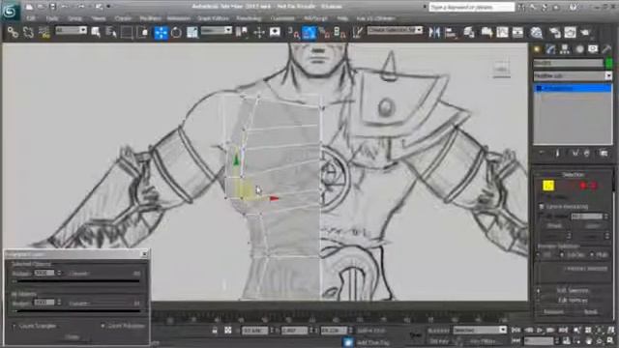Select the Count Triangles radio button

(x=15, y=326)
